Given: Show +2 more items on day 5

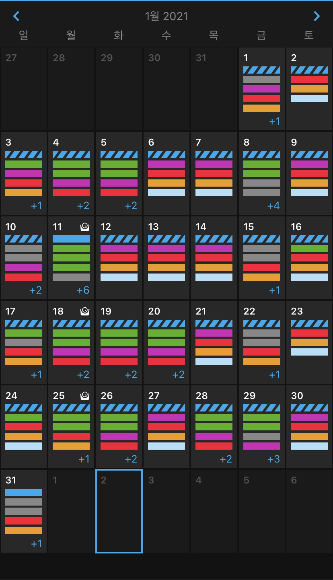Looking at the screenshot, I should tap(131, 206).
